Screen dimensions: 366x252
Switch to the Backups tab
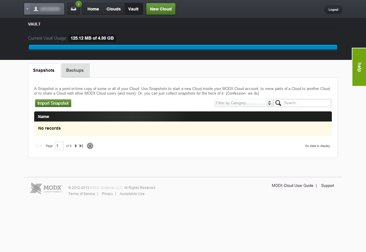click(75, 70)
